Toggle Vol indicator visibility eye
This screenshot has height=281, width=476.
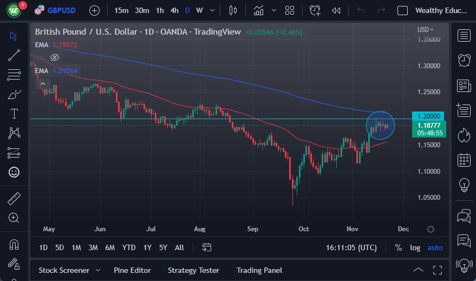click(x=55, y=57)
